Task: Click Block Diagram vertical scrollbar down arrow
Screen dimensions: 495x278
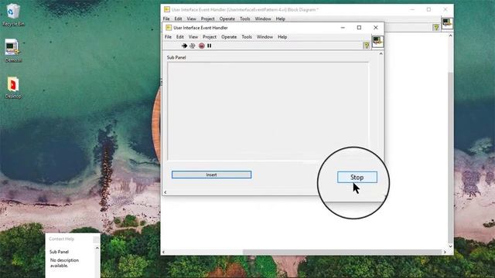Action: click(450, 246)
